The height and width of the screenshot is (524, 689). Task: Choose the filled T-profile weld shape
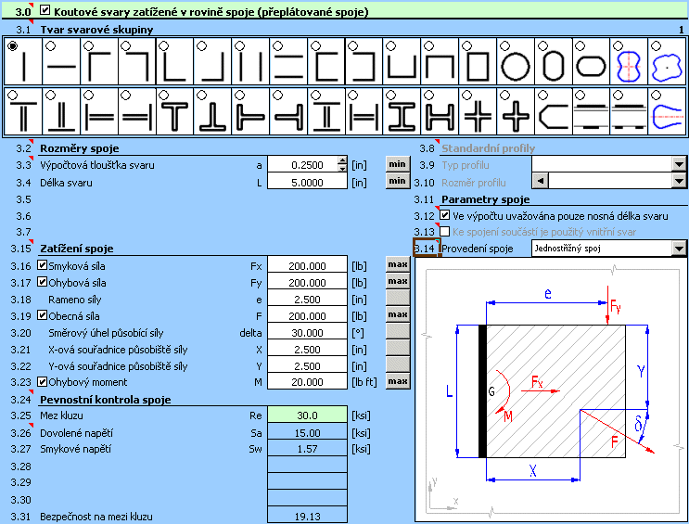164,95
